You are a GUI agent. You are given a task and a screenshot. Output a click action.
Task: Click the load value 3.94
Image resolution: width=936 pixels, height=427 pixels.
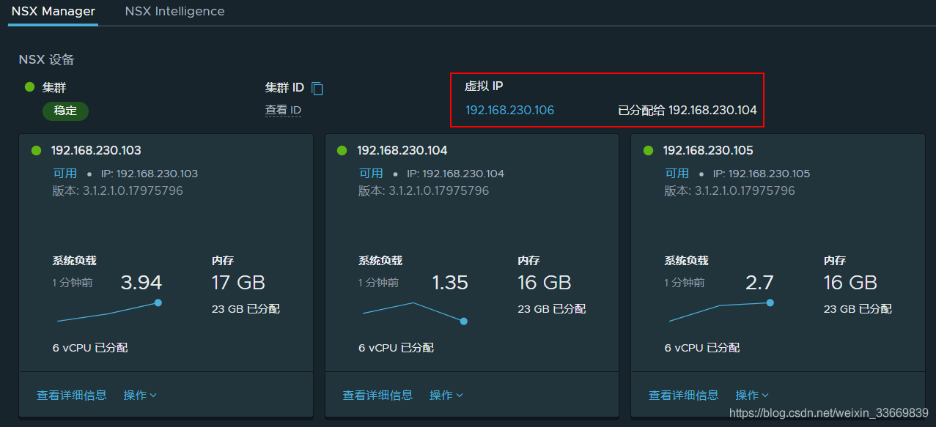click(141, 283)
